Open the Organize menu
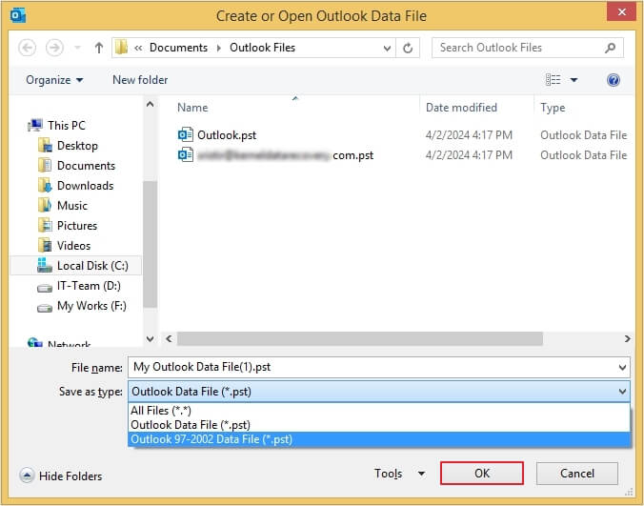The image size is (644, 506). coord(54,80)
